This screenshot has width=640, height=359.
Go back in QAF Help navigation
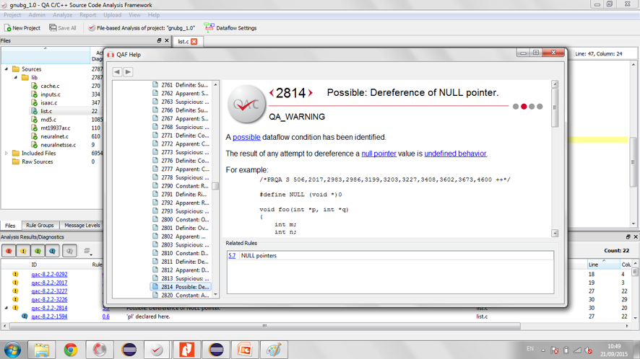point(117,72)
